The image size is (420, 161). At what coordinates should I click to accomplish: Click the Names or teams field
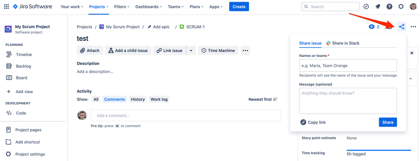pyautogui.click(x=348, y=66)
